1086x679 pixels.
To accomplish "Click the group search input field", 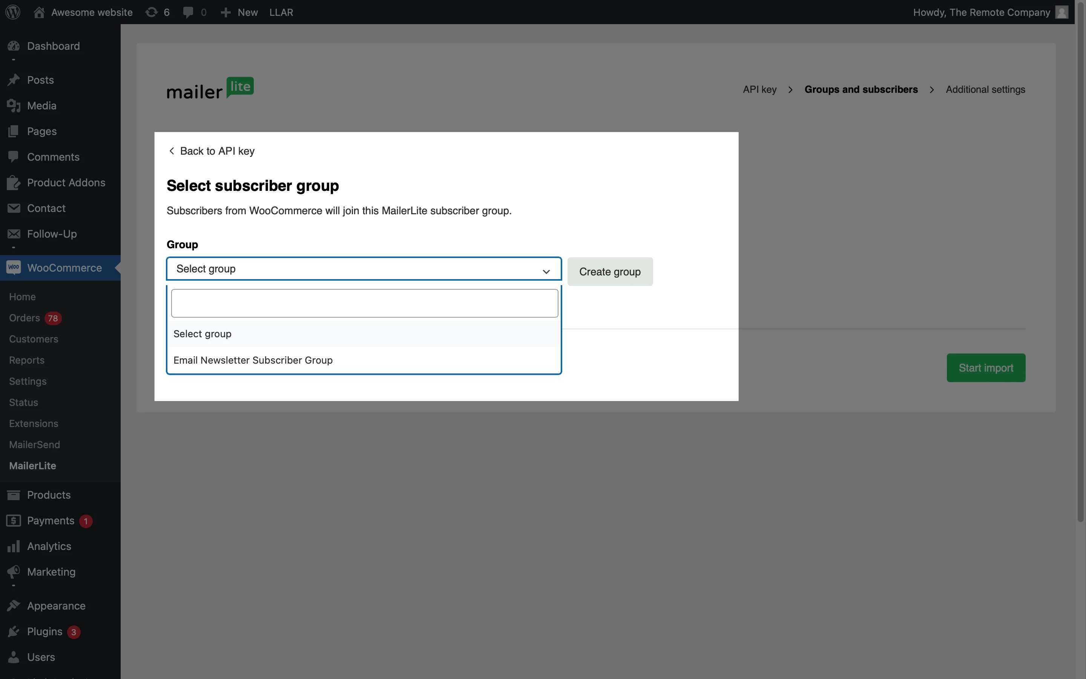I will click(x=364, y=303).
